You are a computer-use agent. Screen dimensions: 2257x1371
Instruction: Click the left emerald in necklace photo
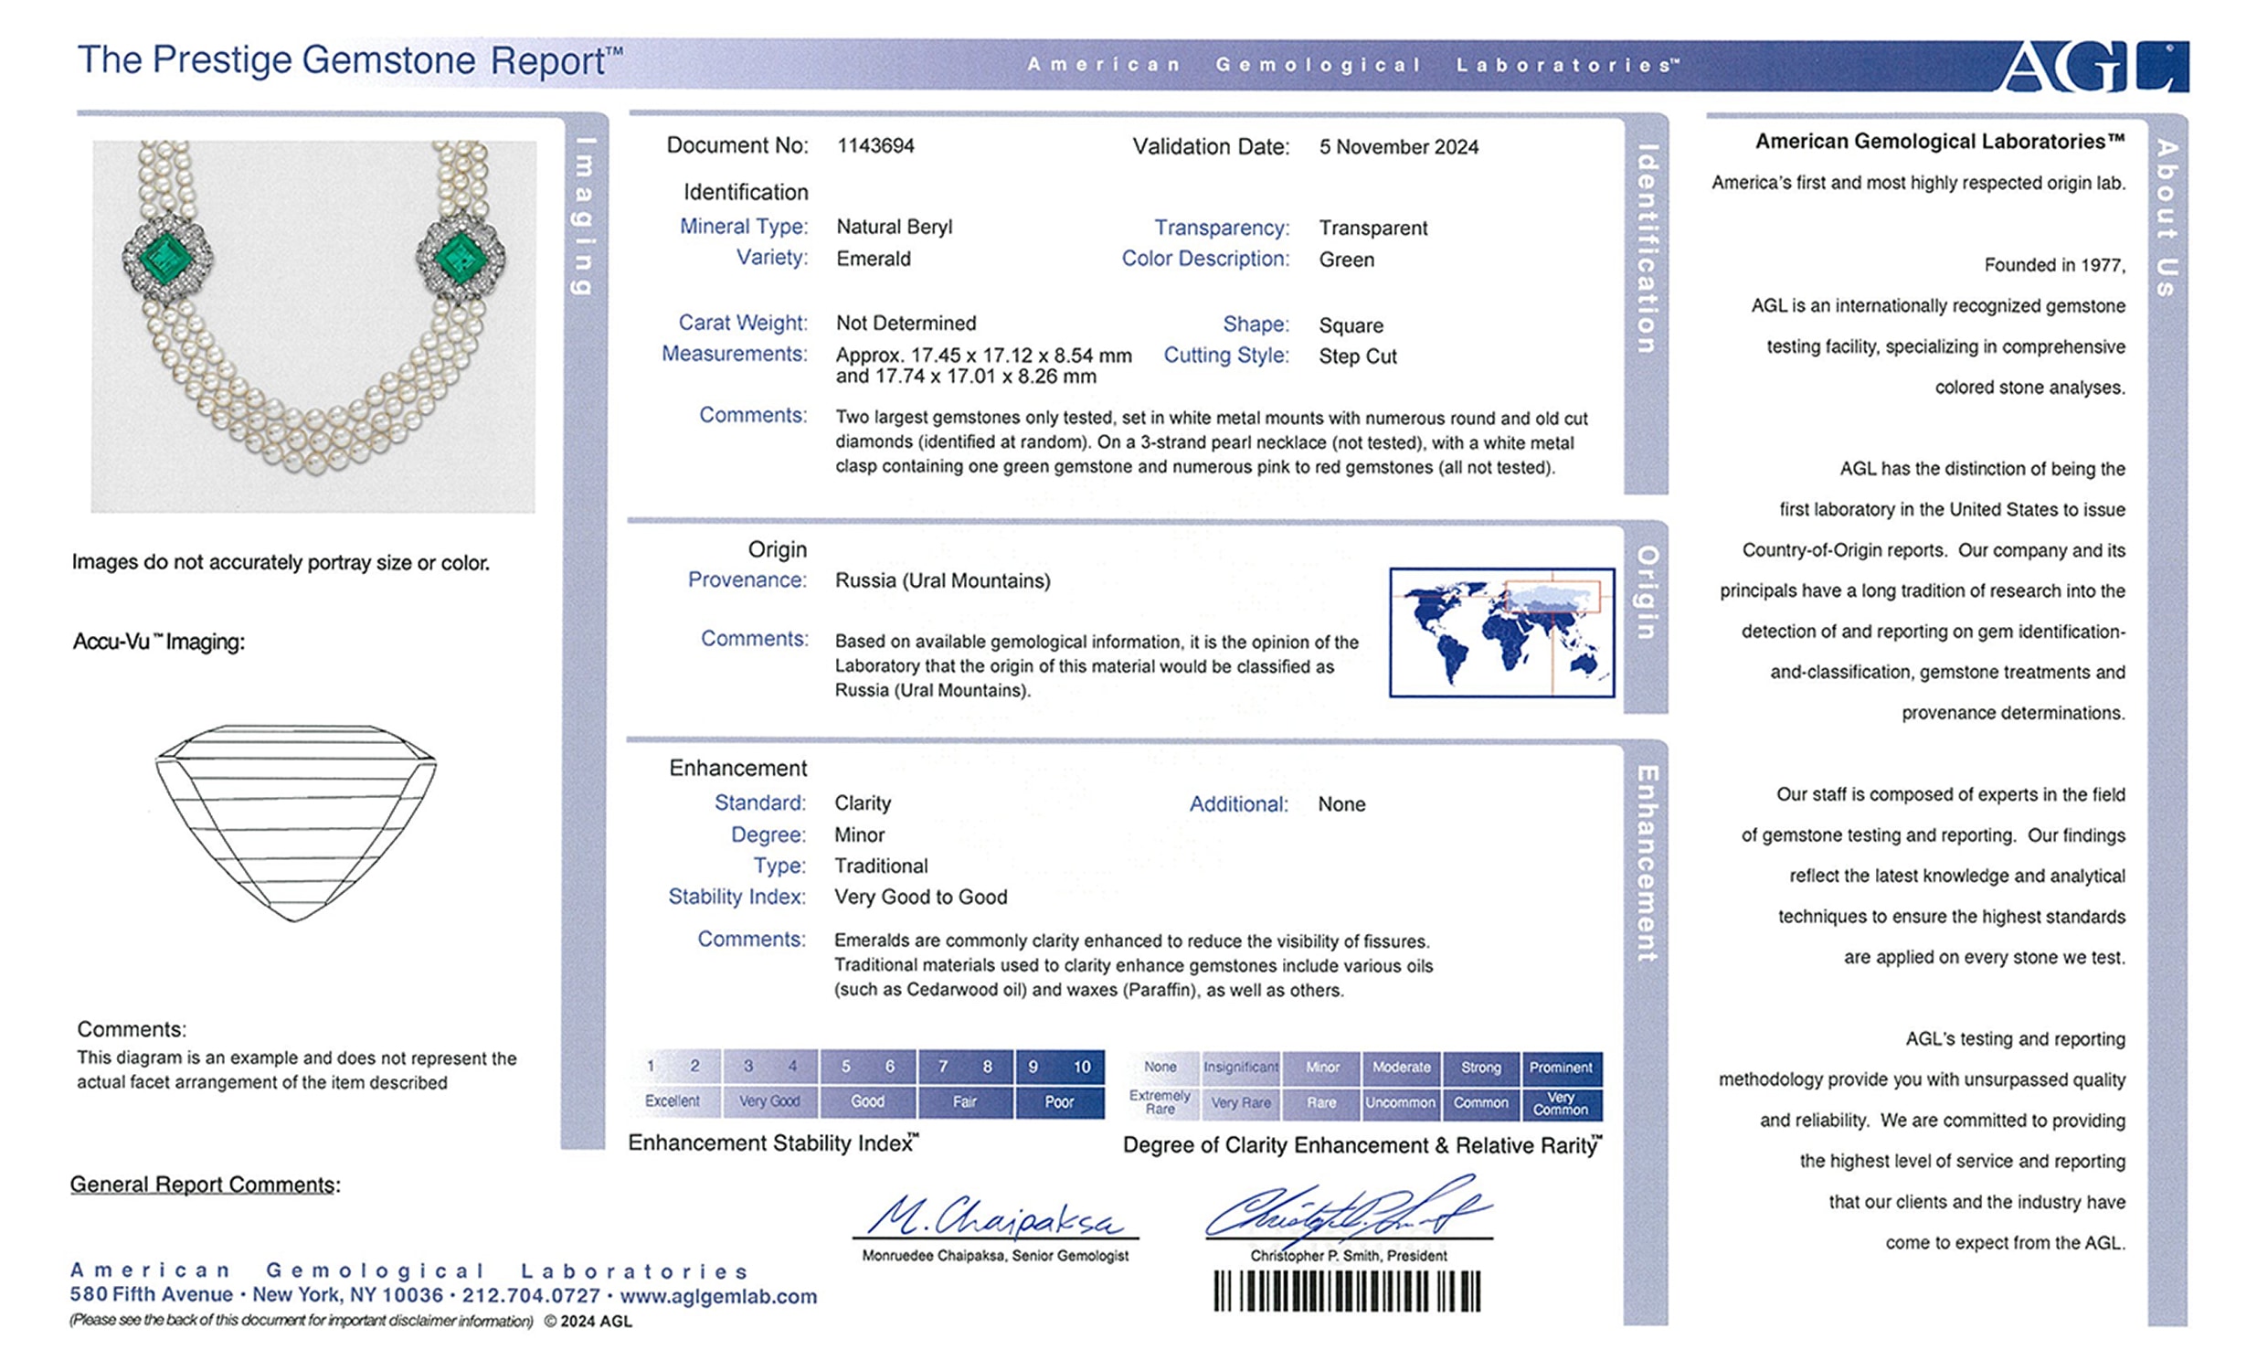pos(167,258)
